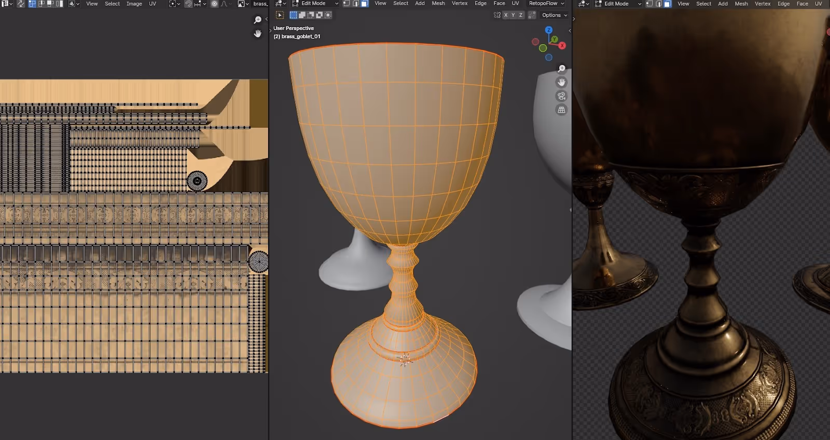
Task: Click the blue Z axis gizmo circle
Action: (548, 30)
